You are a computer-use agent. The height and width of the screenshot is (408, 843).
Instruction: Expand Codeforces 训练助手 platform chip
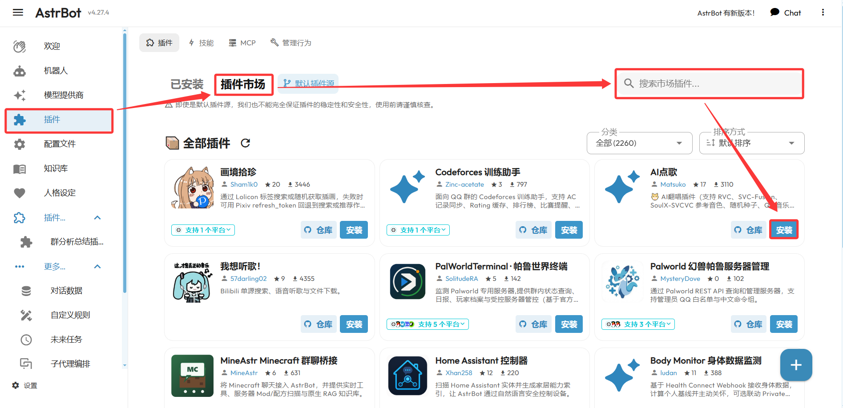point(418,230)
